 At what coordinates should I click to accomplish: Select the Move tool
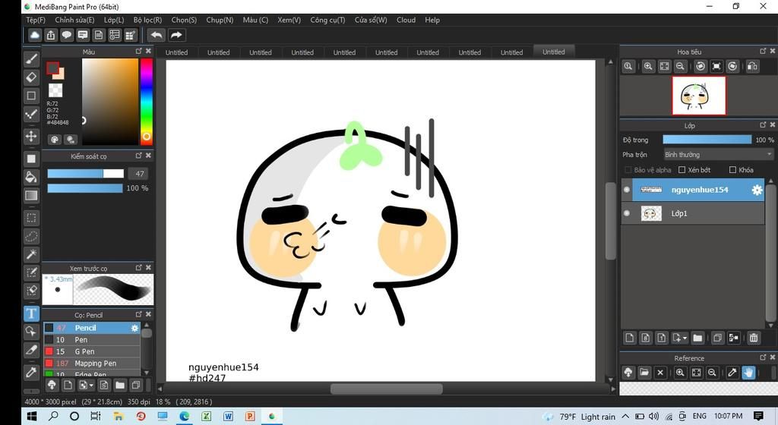pos(31,136)
